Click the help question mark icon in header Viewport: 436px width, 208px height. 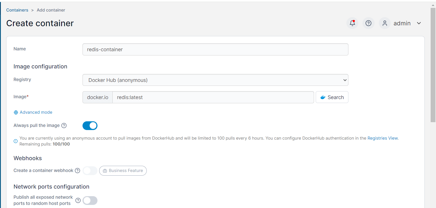pos(368,23)
